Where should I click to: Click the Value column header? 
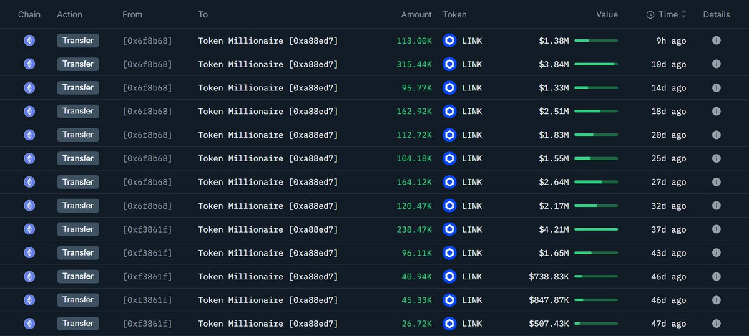coord(607,14)
